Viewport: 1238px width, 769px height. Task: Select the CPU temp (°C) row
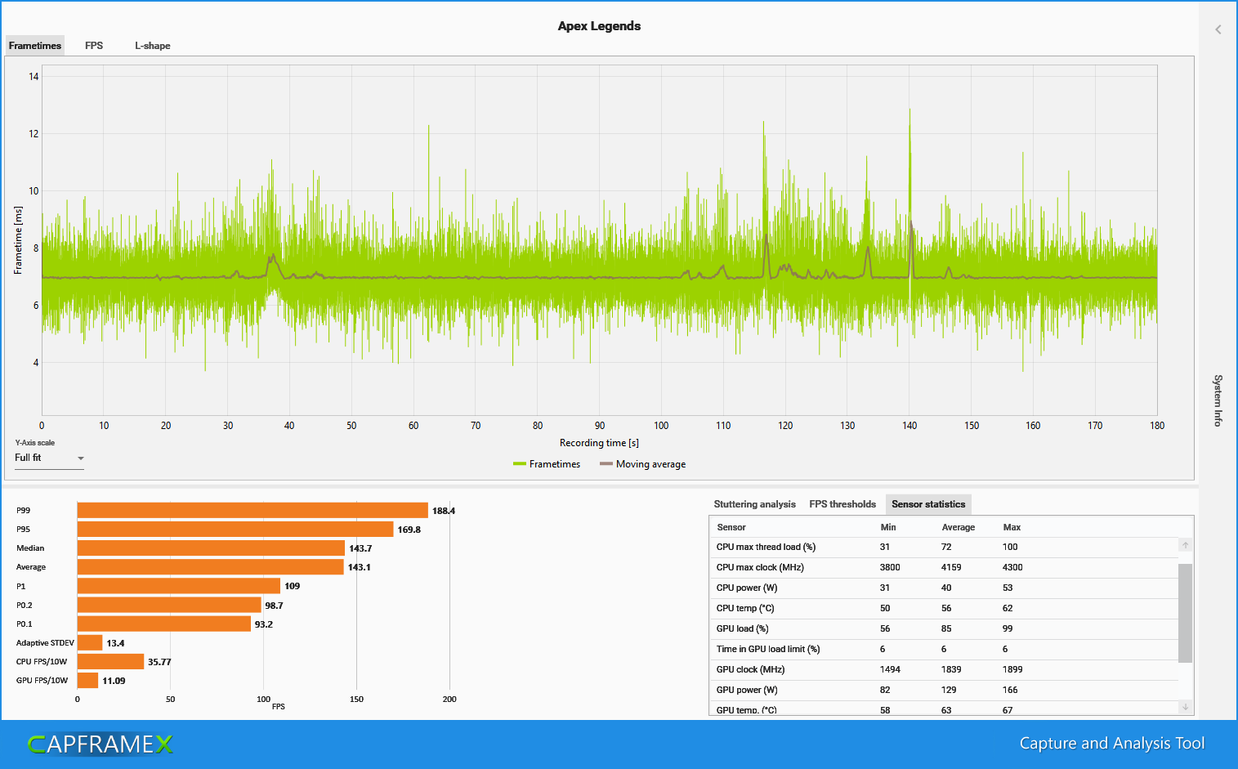tap(944, 608)
